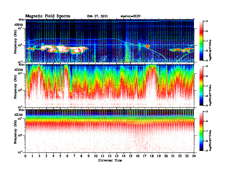Click hour tick label '12' on time axis

coord(110,156)
